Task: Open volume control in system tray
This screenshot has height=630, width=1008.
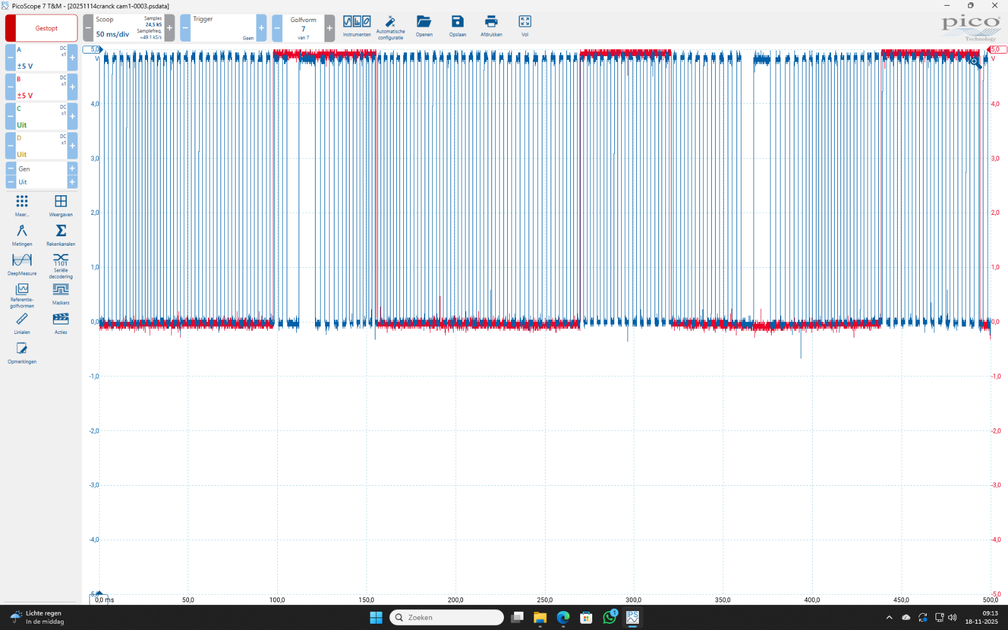Action: [x=953, y=617]
